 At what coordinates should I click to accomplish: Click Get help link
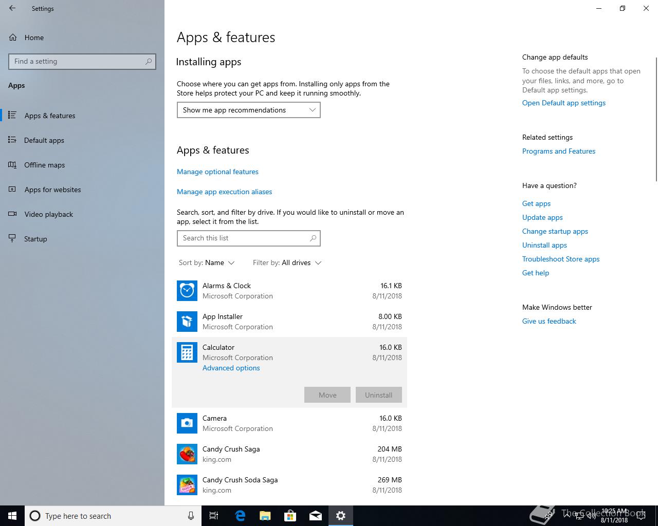[536, 273]
